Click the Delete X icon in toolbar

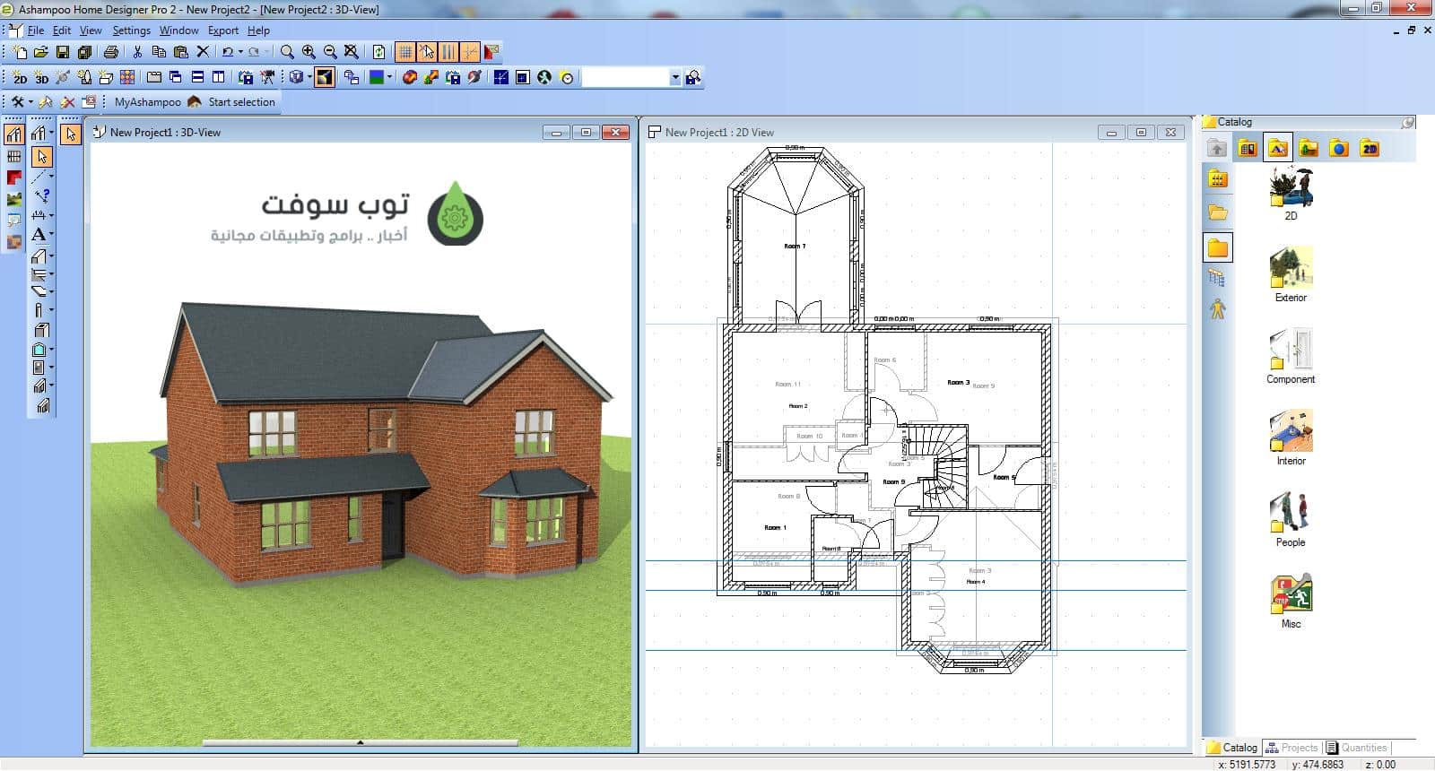203,52
